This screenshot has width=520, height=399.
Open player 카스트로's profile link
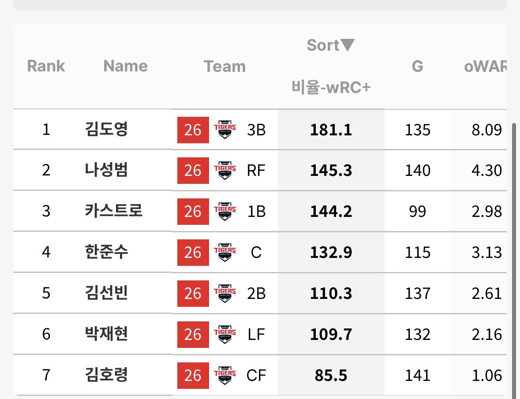coord(114,210)
